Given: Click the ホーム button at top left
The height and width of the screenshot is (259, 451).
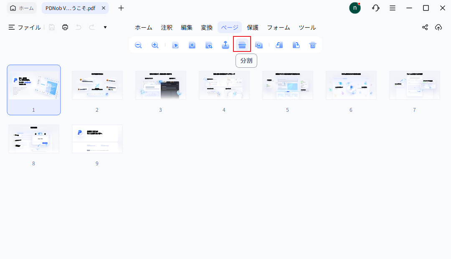Looking at the screenshot, I should point(21,8).
